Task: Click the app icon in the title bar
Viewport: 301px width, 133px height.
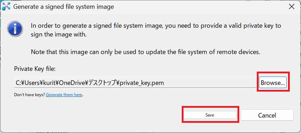Action: coord(6,6)
